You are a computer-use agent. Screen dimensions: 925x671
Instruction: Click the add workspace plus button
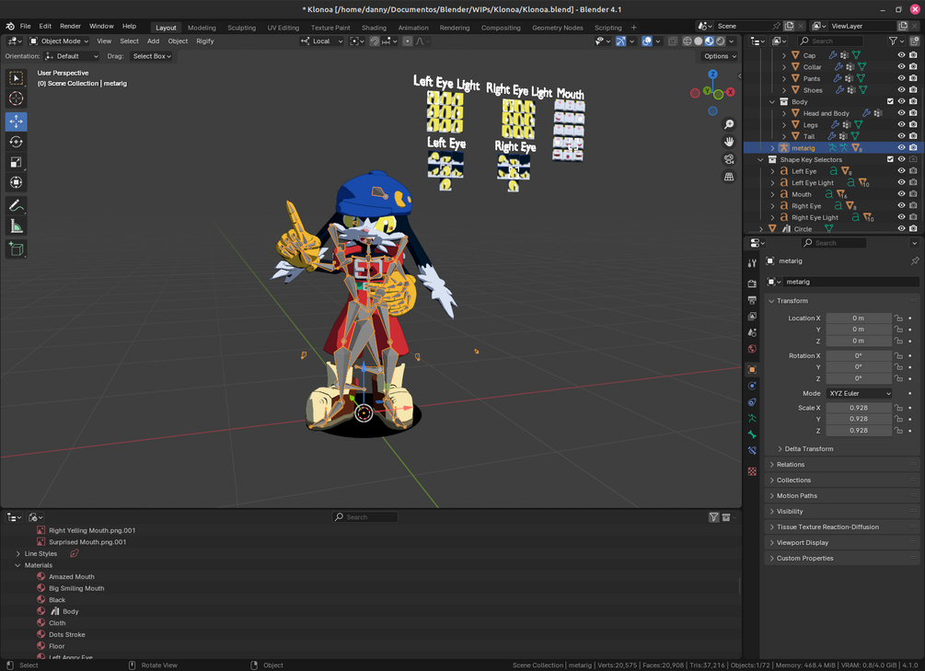coord(634,27)
